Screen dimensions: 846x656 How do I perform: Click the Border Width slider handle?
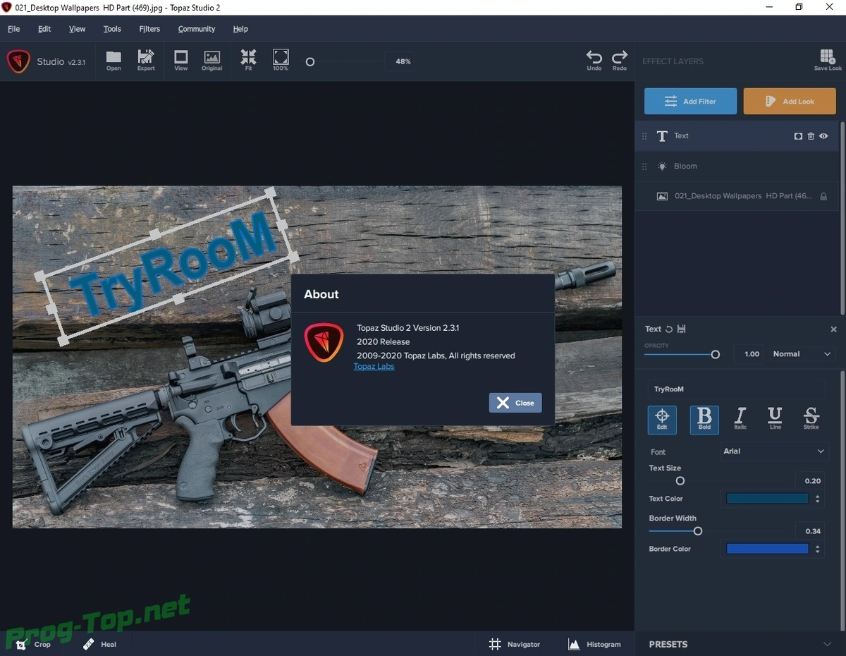pos(698,531)
